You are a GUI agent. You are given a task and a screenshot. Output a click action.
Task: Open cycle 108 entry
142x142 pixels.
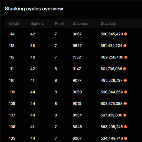pos(74,104)
